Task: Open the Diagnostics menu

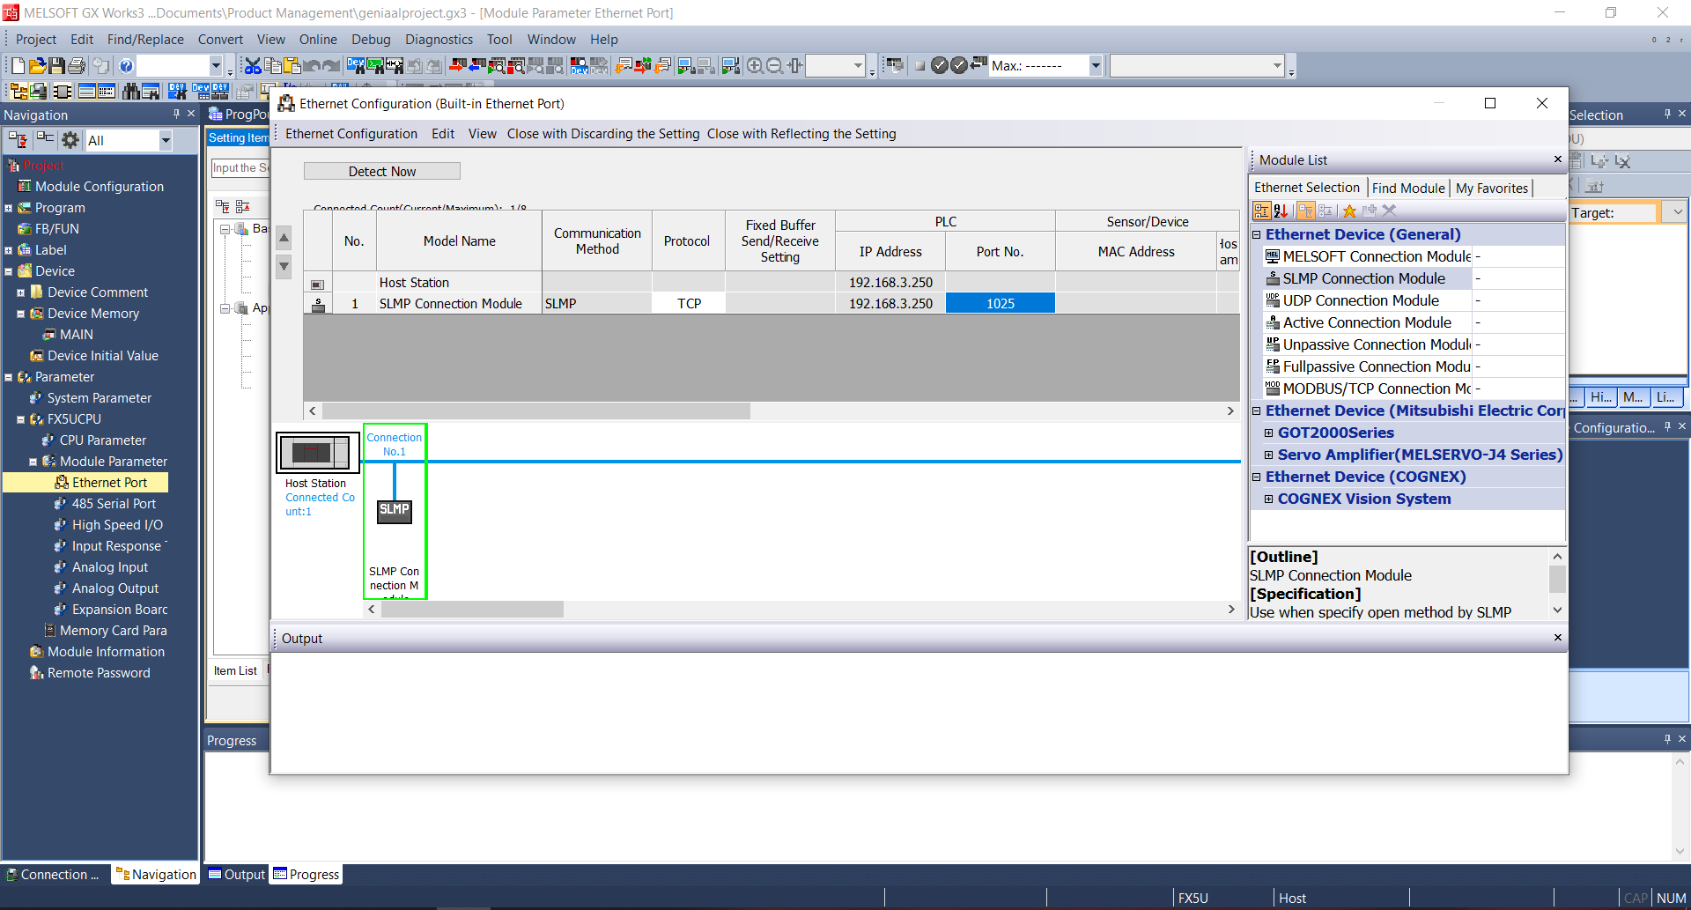Action: tap(439, 40)
